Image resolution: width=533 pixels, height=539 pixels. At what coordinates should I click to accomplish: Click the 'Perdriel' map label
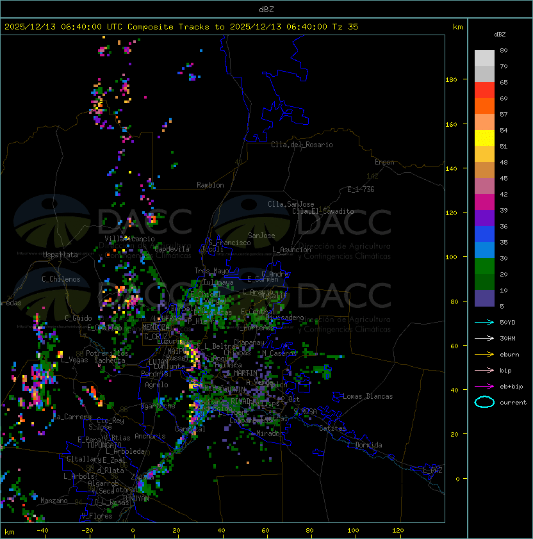[156, 374]
